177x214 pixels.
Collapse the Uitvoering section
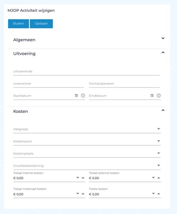[x=163, y=53]
